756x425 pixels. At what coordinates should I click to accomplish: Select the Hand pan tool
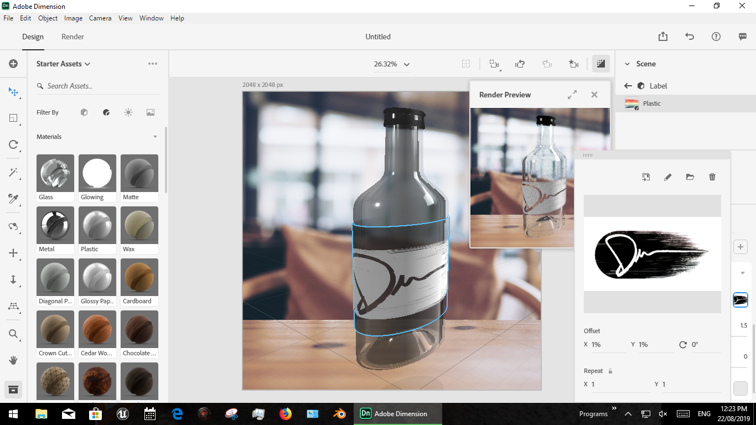pyautogui.click(x=13, y=360)
